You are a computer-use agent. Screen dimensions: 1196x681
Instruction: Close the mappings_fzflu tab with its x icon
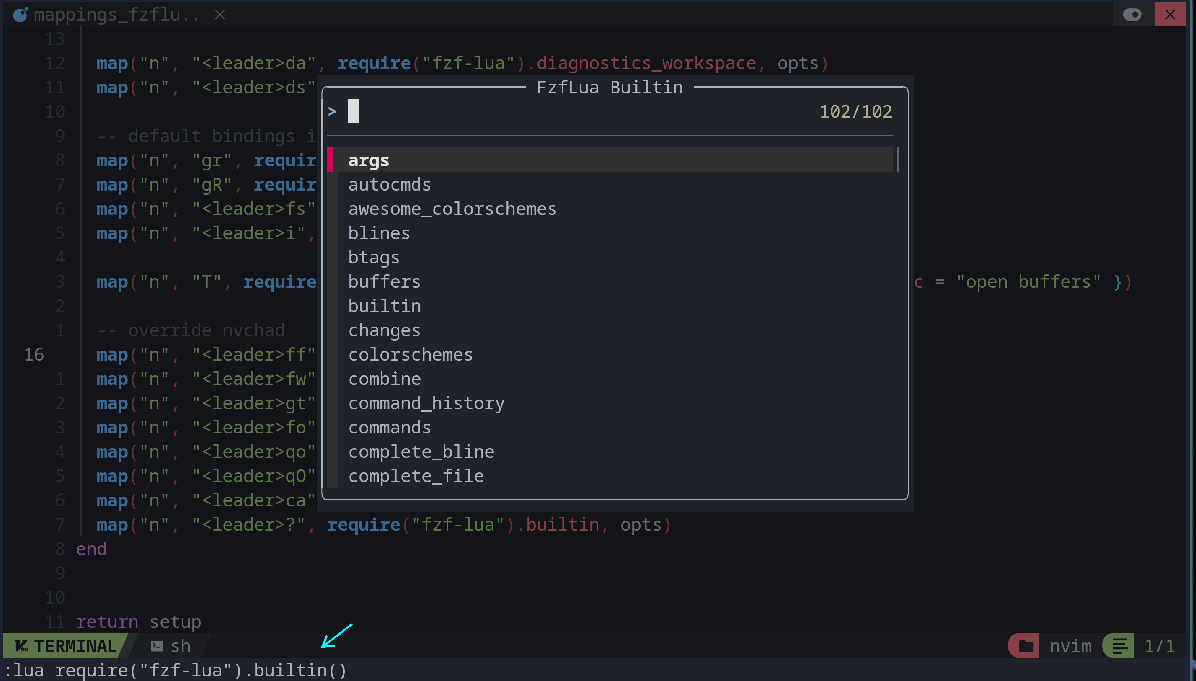220,15
